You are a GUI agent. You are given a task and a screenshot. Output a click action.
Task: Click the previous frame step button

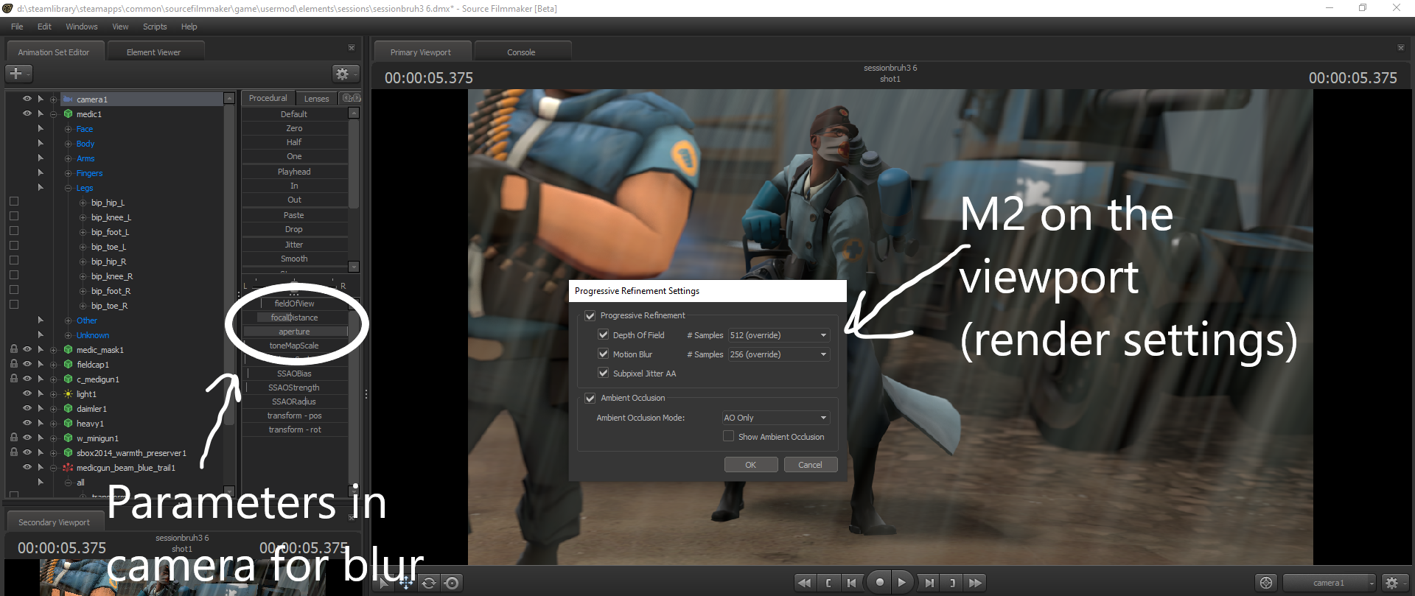852,583
